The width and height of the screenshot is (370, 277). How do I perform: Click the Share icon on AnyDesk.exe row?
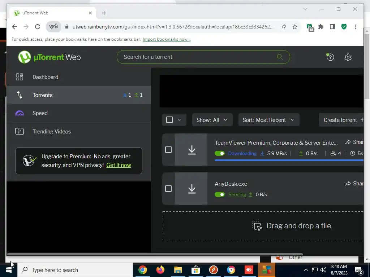pos(348,184)
